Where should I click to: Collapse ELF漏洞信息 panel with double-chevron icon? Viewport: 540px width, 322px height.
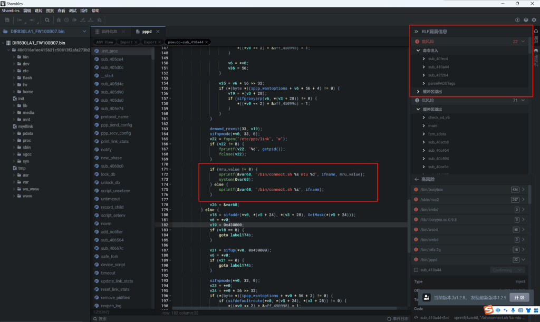click(416, 32)
